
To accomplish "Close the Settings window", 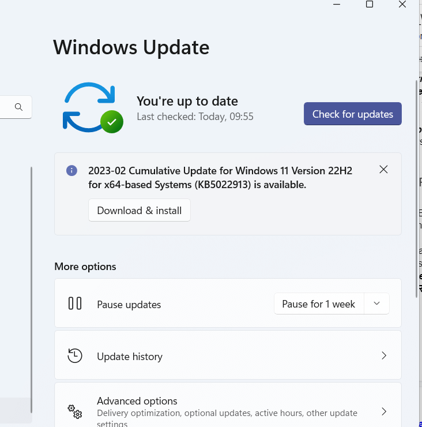I will coord(402,4).
